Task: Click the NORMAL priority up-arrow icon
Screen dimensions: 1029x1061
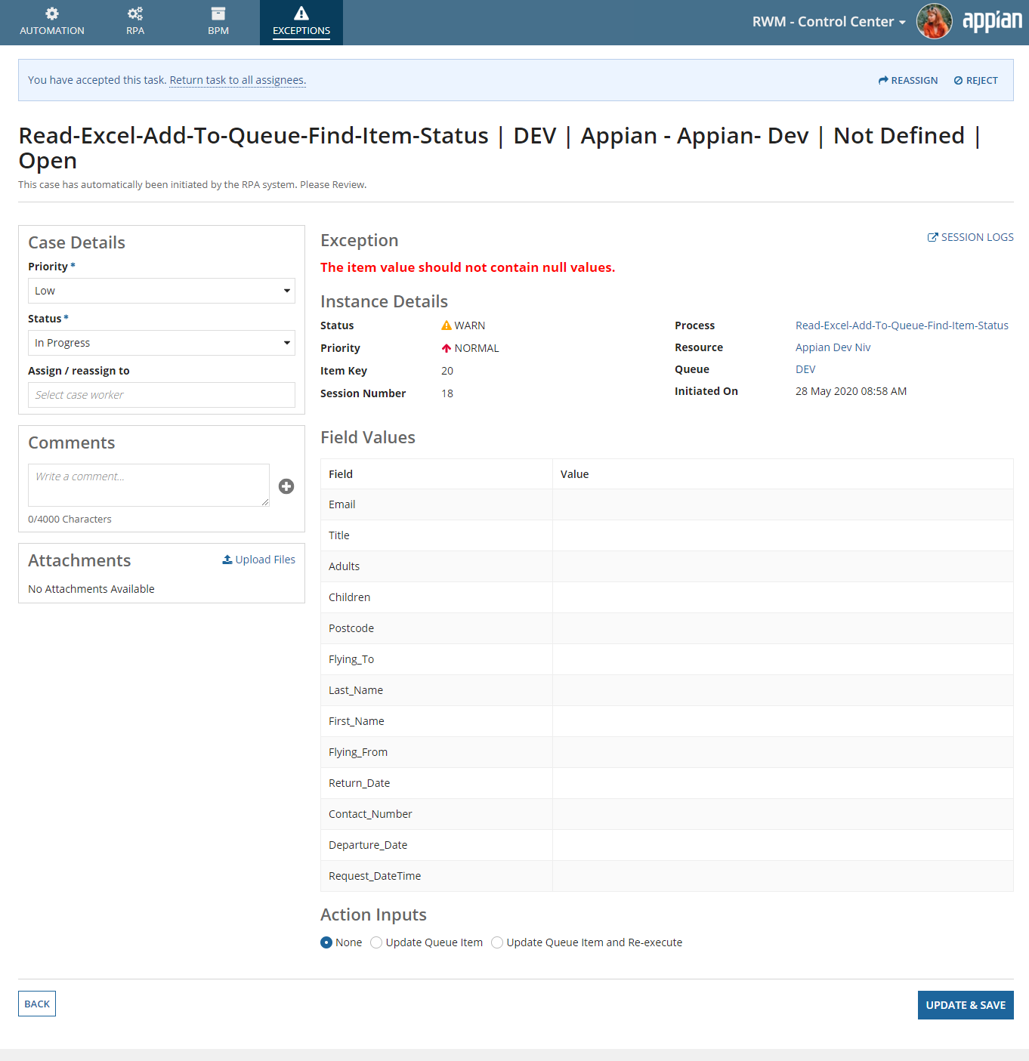Action: pyautogui.click(x=447, y=348)
